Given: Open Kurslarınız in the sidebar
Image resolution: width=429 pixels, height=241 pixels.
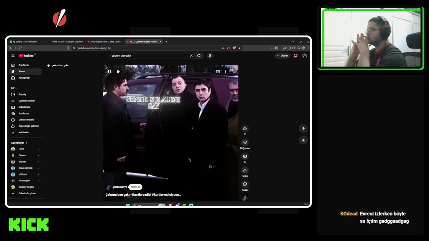Looking at the screenshot, I should click(x=25, y=113).
